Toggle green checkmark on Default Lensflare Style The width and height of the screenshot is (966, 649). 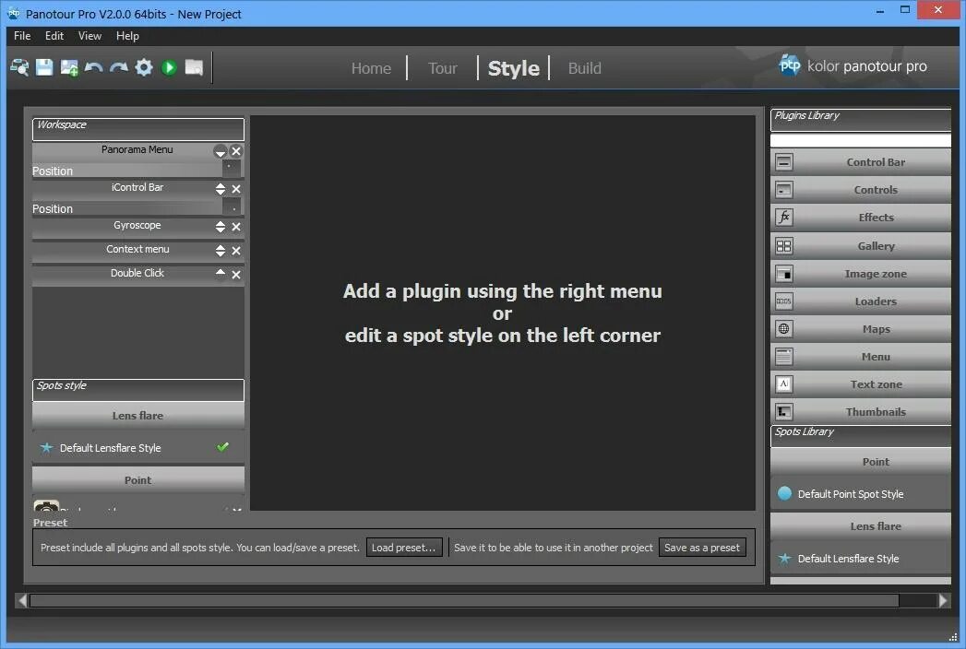pos(223,447)
